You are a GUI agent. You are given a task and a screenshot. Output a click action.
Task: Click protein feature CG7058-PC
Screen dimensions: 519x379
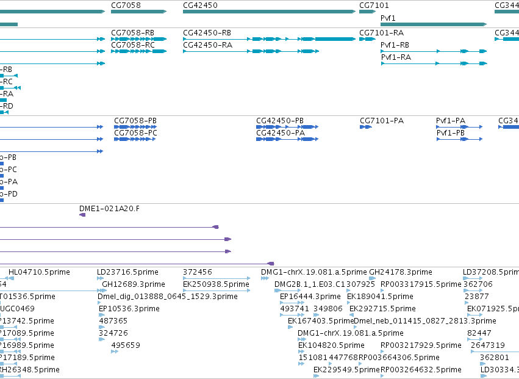click(135, 139)
